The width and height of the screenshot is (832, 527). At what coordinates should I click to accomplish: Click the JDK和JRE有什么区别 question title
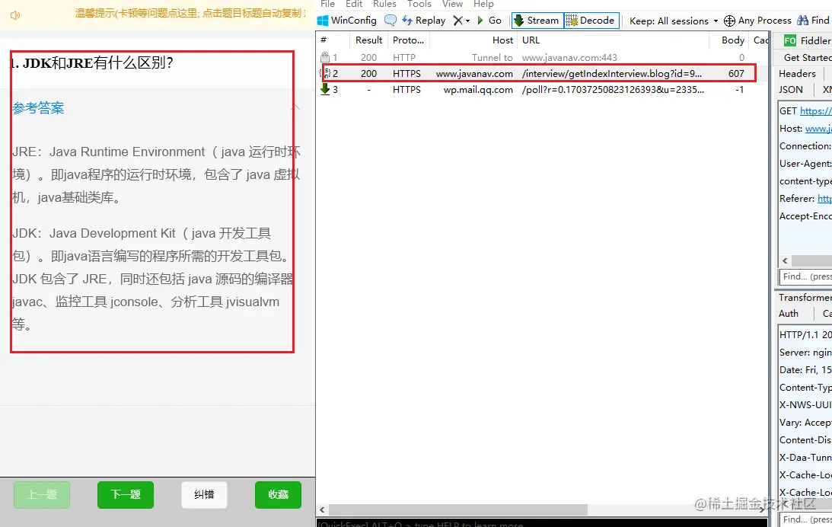pyautogui.click(x=92, y=63)
